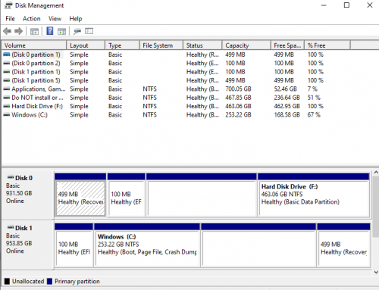Viewport: 379px width, 290px height.
Task: Open the Help question mark icon
Action: [50, 31]
